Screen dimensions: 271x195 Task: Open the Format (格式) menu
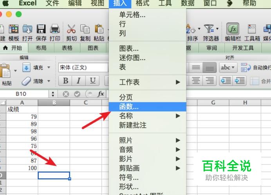[143, 3]
